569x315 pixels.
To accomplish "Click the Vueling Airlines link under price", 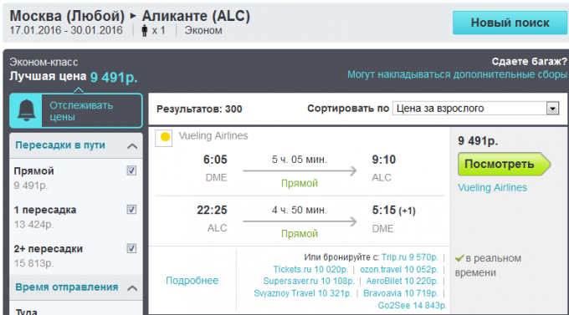I will pyautogui.click(x=492, y=187).
